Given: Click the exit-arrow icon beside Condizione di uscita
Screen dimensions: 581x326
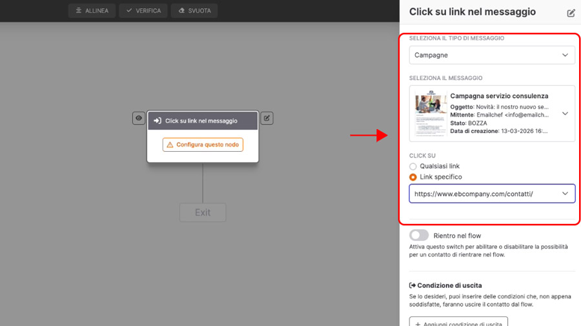Looking at the screenshot, I should click(x=413, y=285).
